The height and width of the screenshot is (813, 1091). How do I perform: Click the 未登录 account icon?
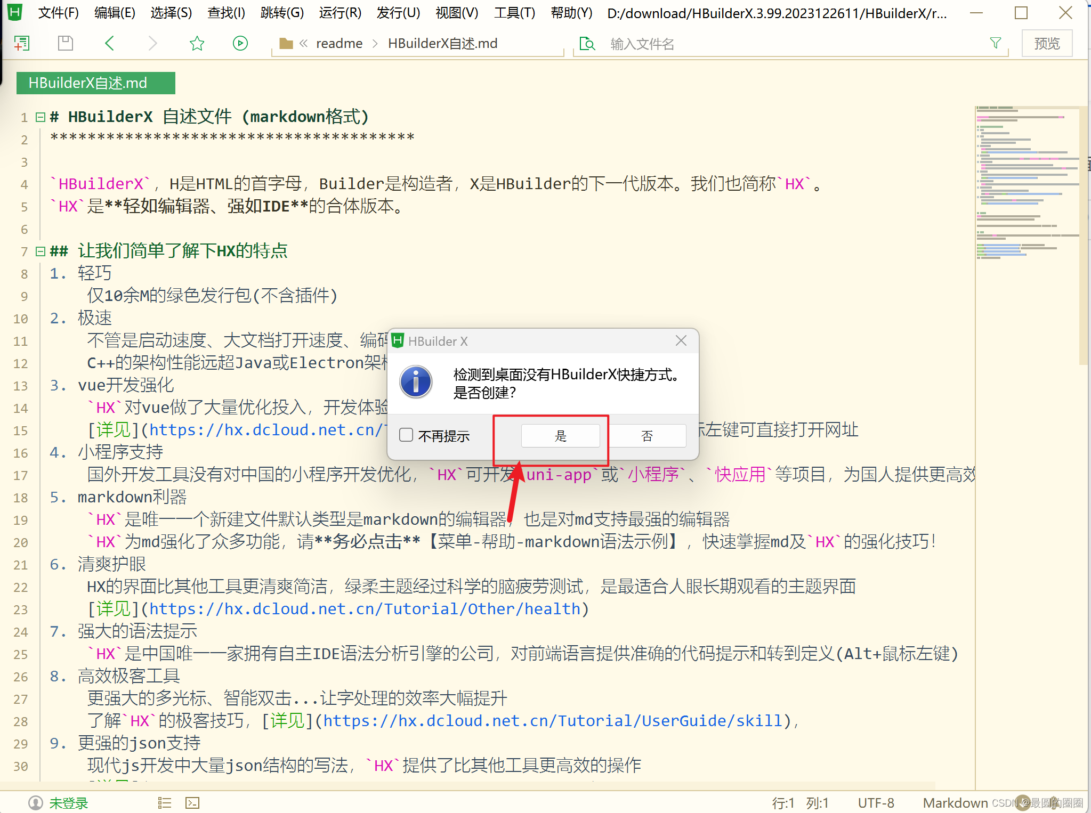(x=36, y=803)
